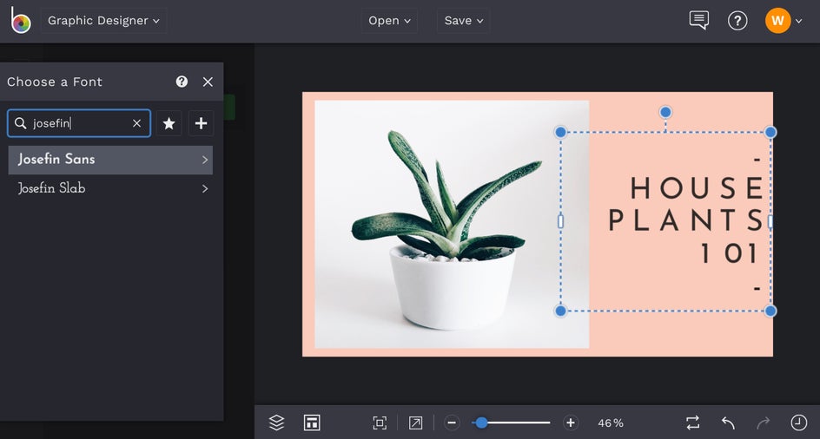Image resolution: width=820 pixels, height=439 pixels.
Task: Click the undo arrow
Action: (x=728, y=423)
